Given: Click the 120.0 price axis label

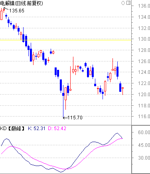Looking at the screenshot, I should pyautogui.click(x=144, y=94).
